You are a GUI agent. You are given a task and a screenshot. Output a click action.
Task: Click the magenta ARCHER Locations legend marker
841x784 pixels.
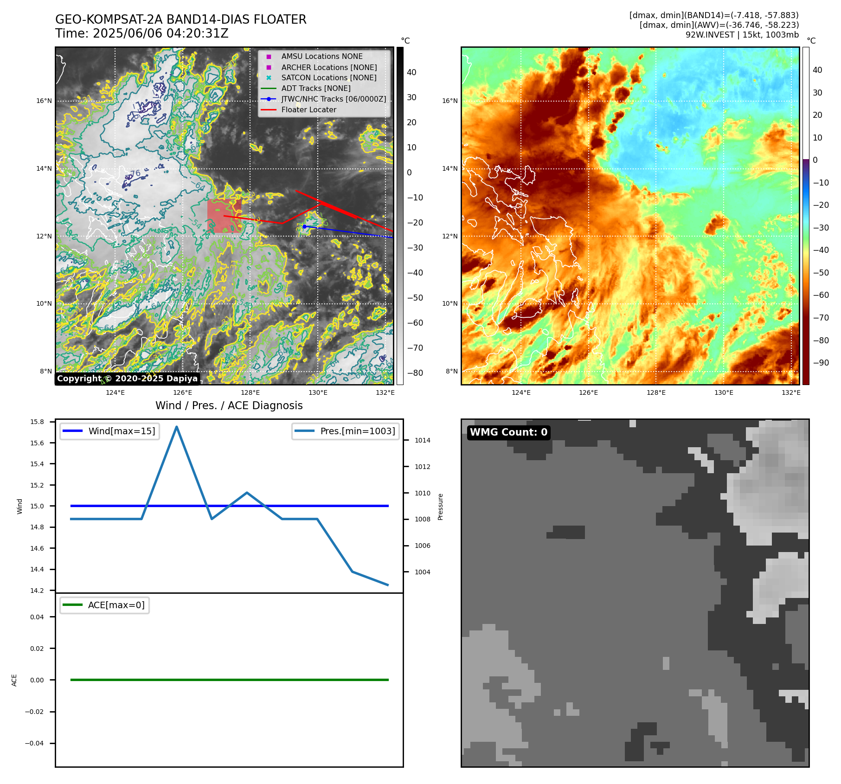pyautogui.click(x=269, y=67)
